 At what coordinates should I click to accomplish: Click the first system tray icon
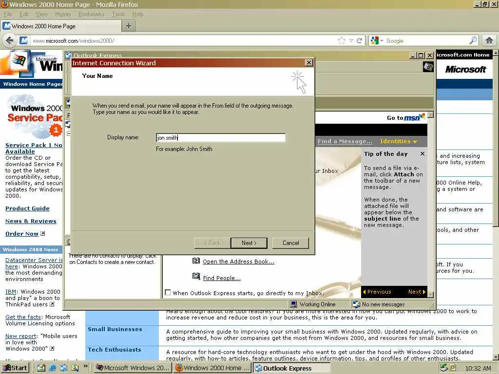pyautogui.click(x=443, y=368)
